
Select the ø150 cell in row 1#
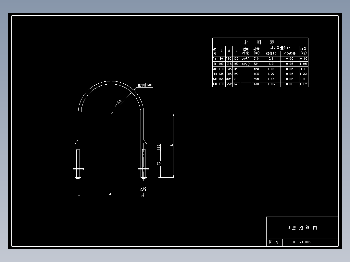(x=245, y=59)
